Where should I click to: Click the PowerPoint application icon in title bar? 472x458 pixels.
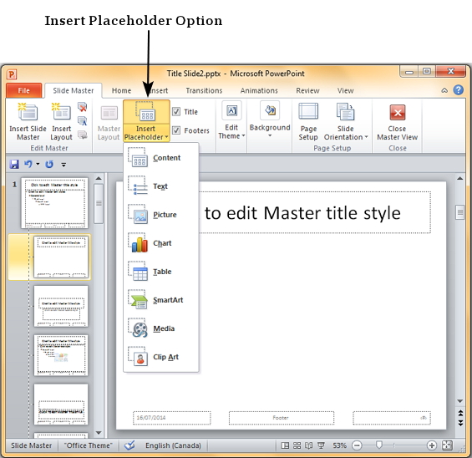pos(12,74)
